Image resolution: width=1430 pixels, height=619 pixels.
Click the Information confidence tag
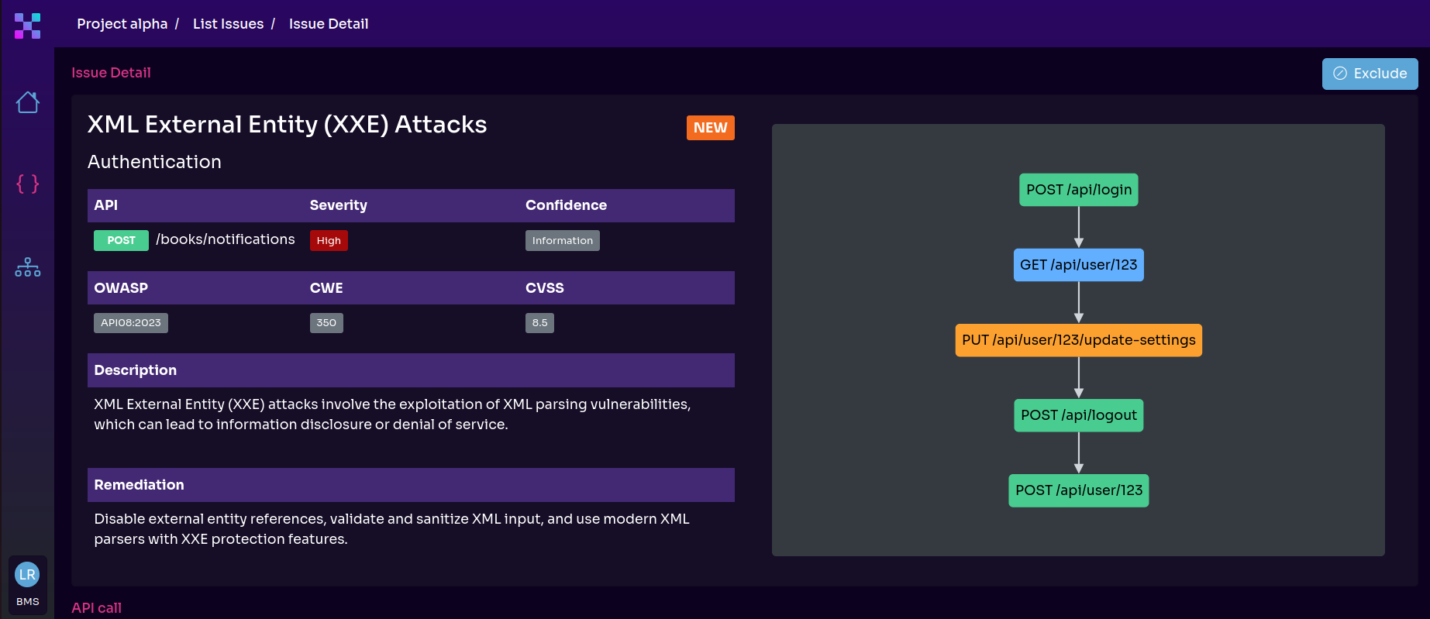(562, 240)
